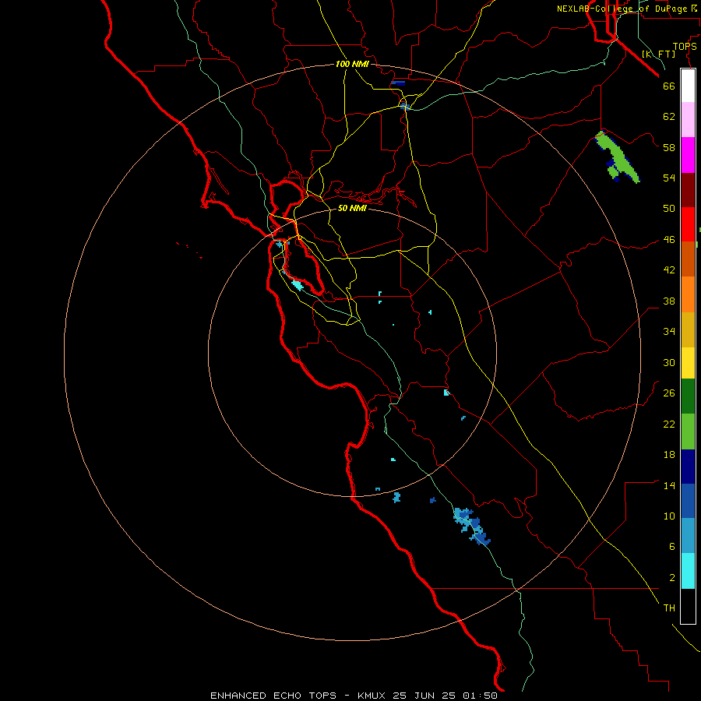This screenshot has width=701, height=701.
Task: Click the "TOPS" legend heading
Action: (685, 47)
